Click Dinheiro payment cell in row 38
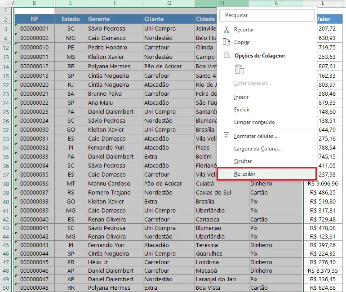 [x=276, y=184]
